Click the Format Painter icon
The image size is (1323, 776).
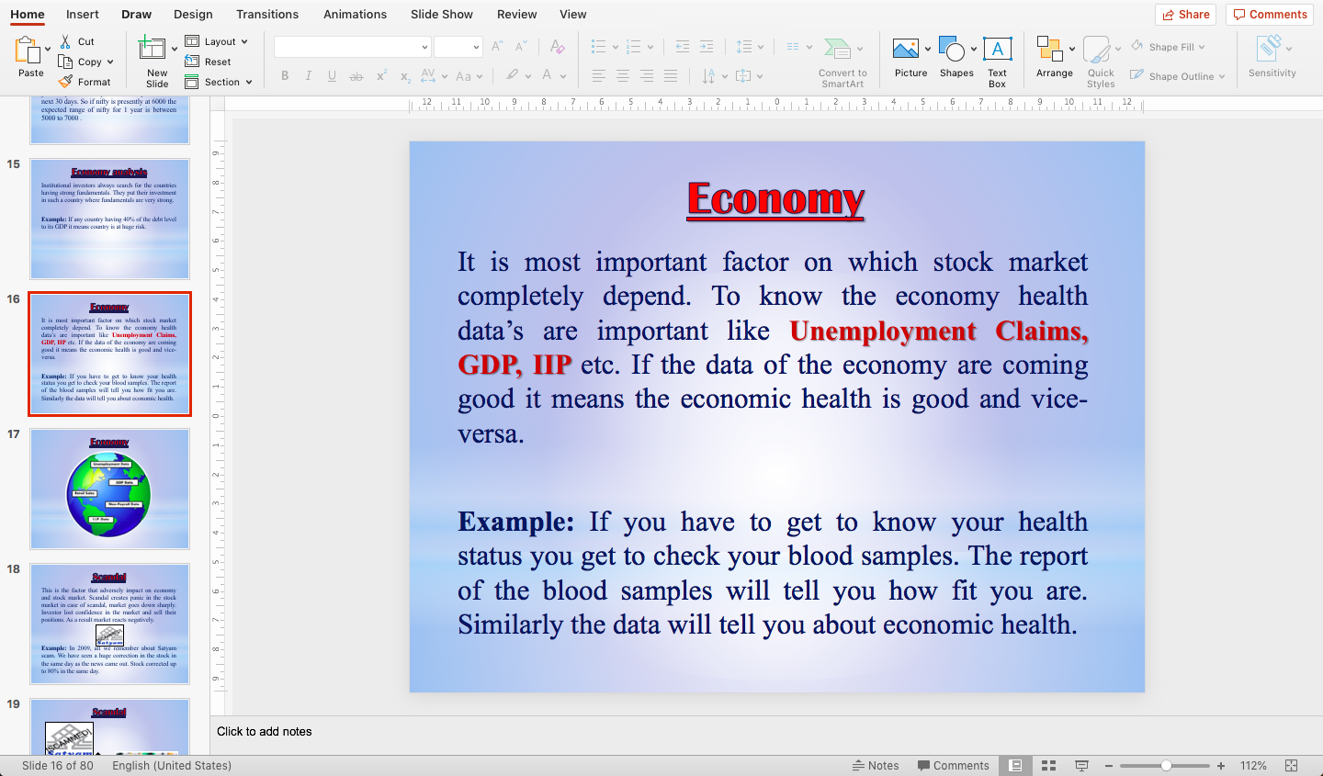(x=66, y=81)
